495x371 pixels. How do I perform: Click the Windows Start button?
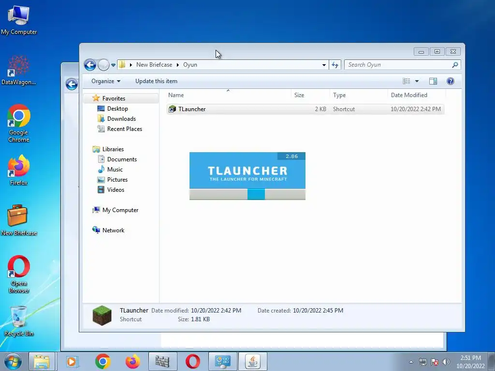(x=13, y=361)
